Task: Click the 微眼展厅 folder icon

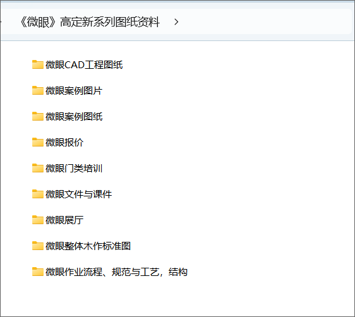Action: point(37,220)
